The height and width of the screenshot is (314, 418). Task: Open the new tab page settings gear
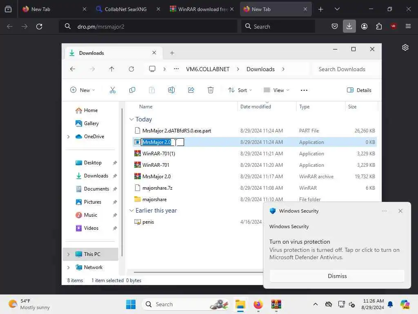(405, 47)
